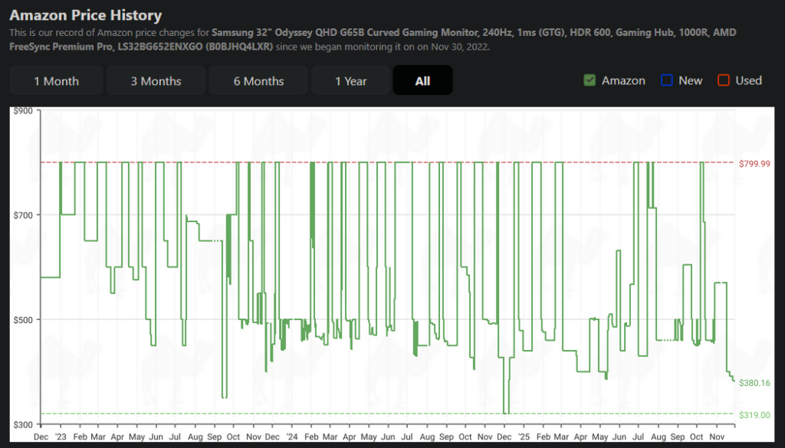785x448 pixels.
Task: Click the $500 y-axis label
Action: [25, 319]
